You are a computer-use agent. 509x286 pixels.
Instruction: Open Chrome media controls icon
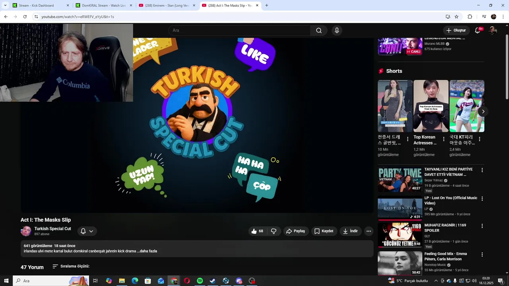484,17
